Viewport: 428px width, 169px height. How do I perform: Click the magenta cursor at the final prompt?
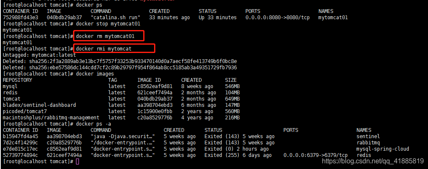(x=78, y=161)
